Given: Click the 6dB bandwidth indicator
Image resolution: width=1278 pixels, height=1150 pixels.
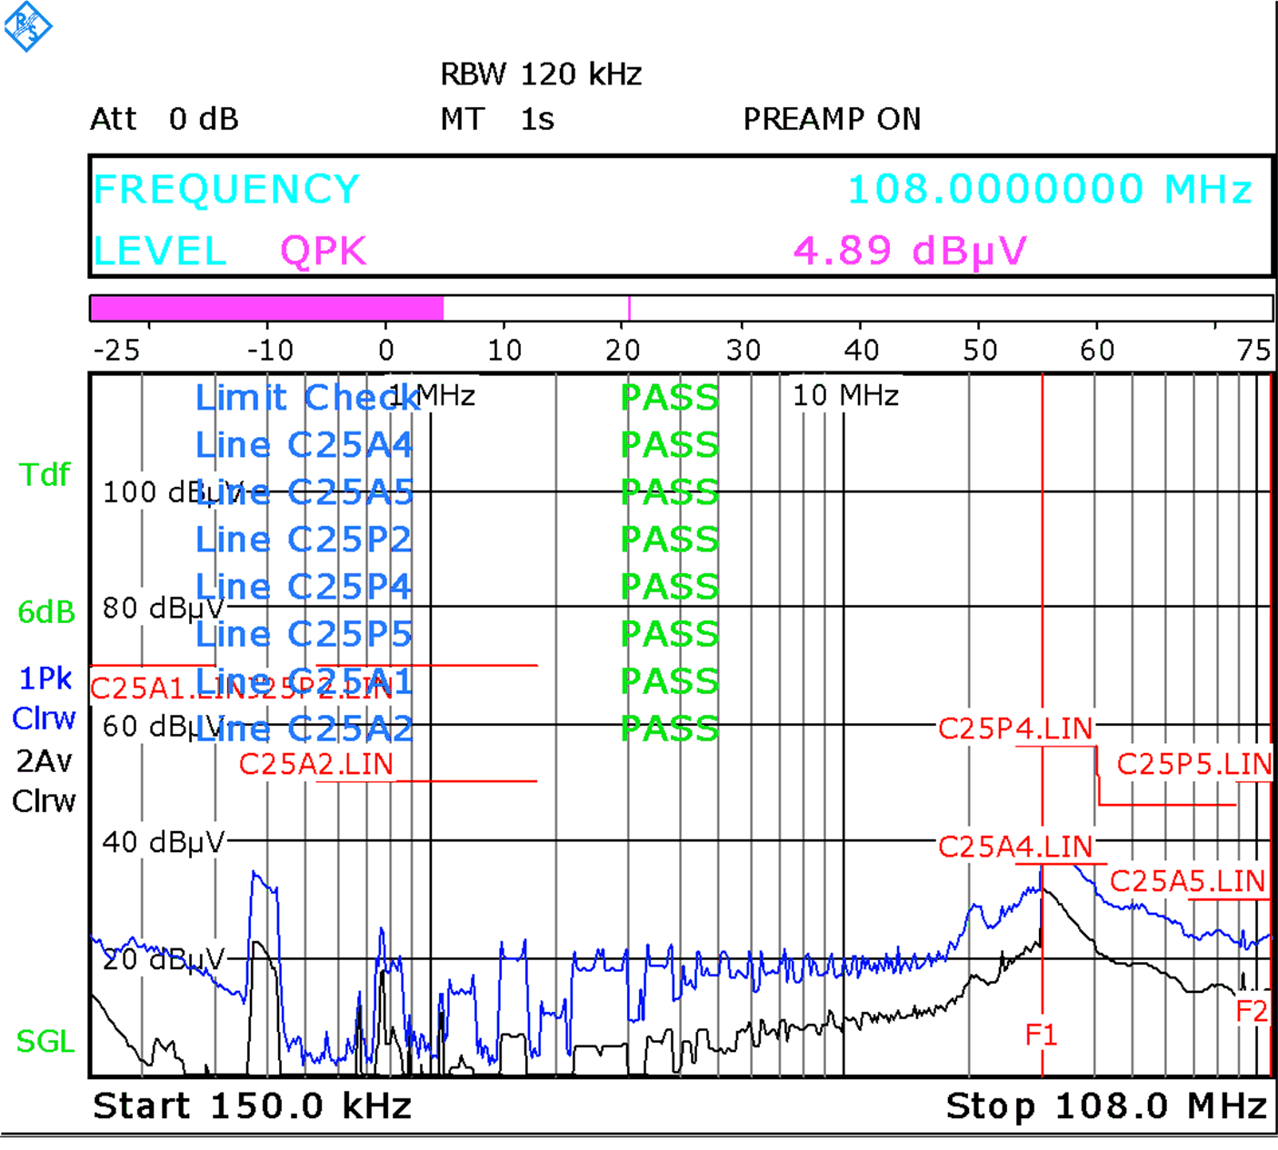Looking at the screenshot, I should coord(44,612).
